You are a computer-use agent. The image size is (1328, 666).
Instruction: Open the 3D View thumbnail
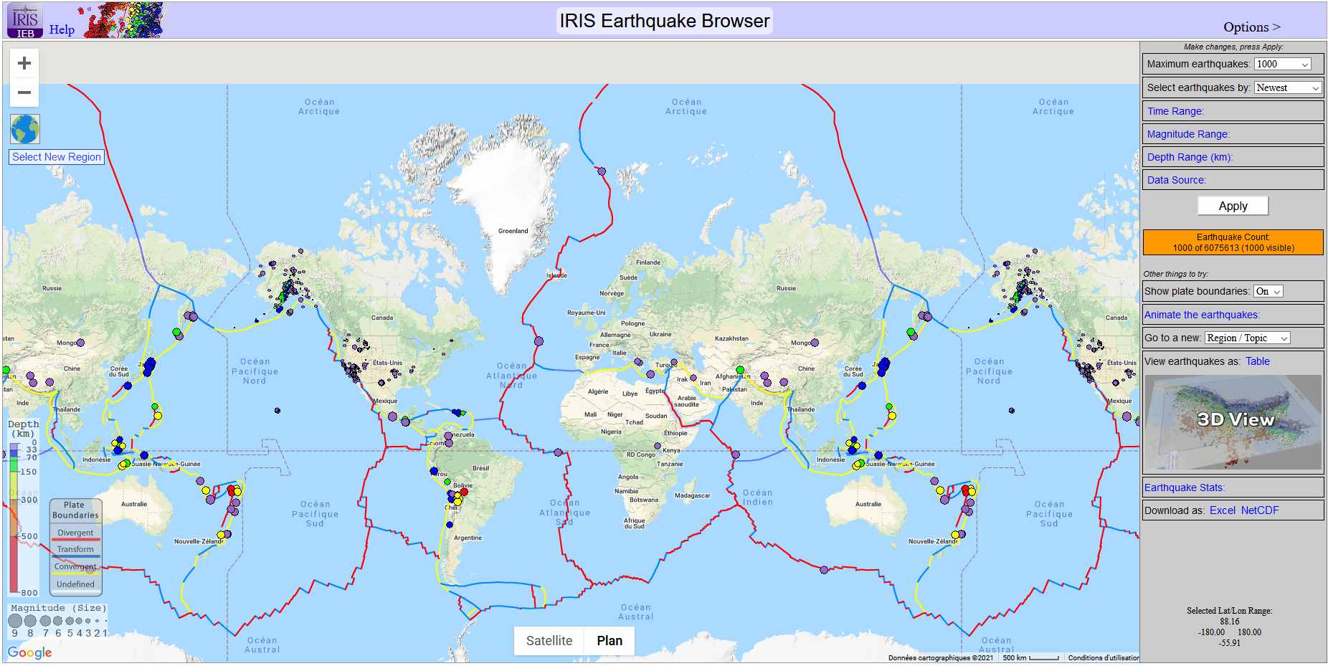pyautogui.click(x=1233, y=422)
